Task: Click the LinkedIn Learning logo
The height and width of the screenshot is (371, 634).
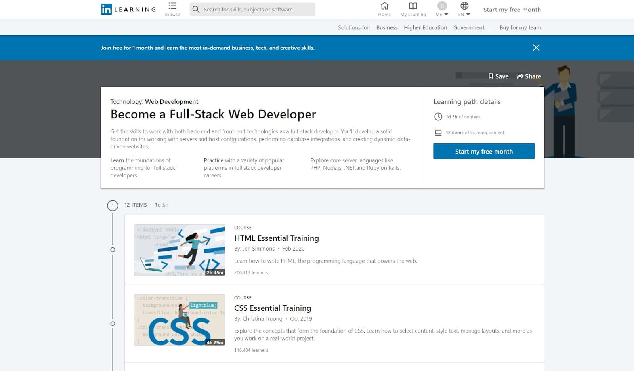Action: click(x=128, y=9)
